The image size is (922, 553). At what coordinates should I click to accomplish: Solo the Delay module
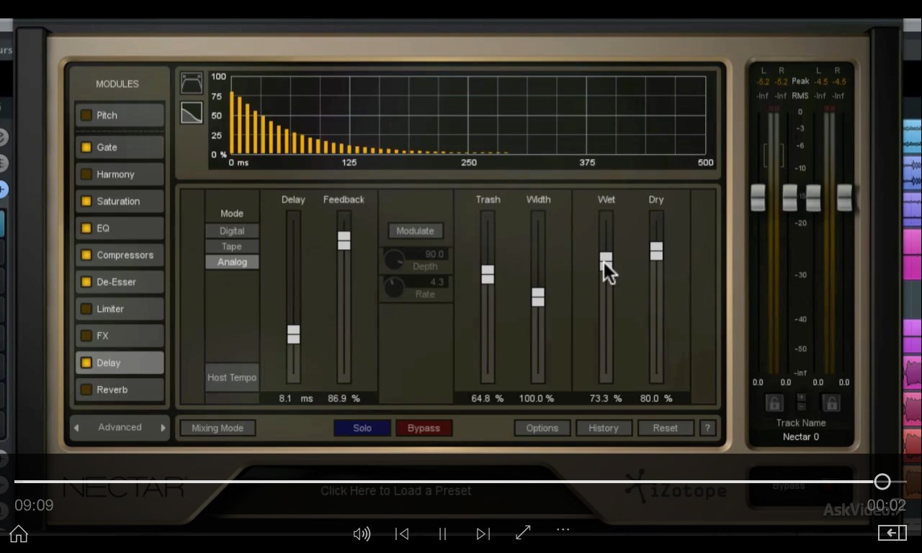(x=362, y=428)
